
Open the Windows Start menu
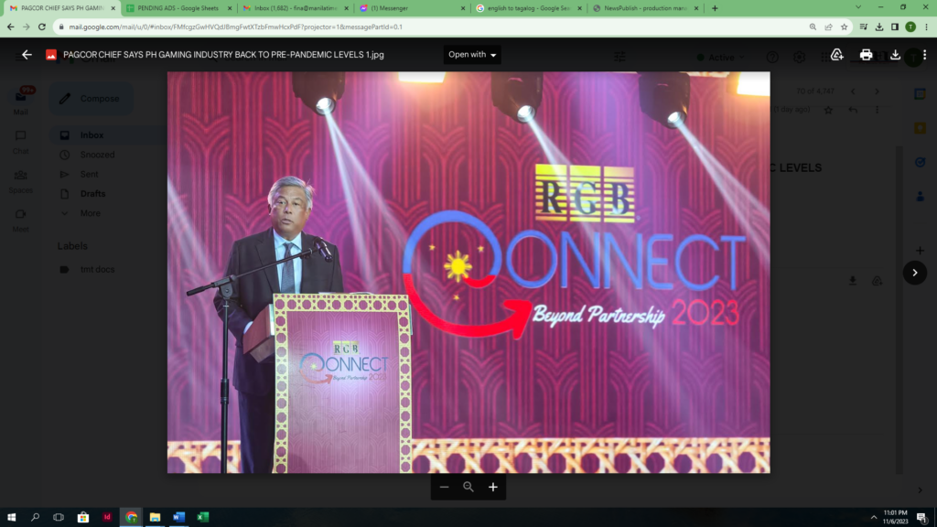(11, 517)
